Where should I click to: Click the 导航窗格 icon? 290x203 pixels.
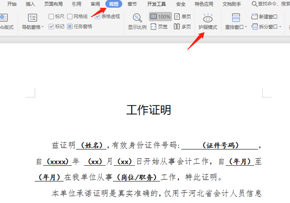pyautogui.click(x=32, y=18)
